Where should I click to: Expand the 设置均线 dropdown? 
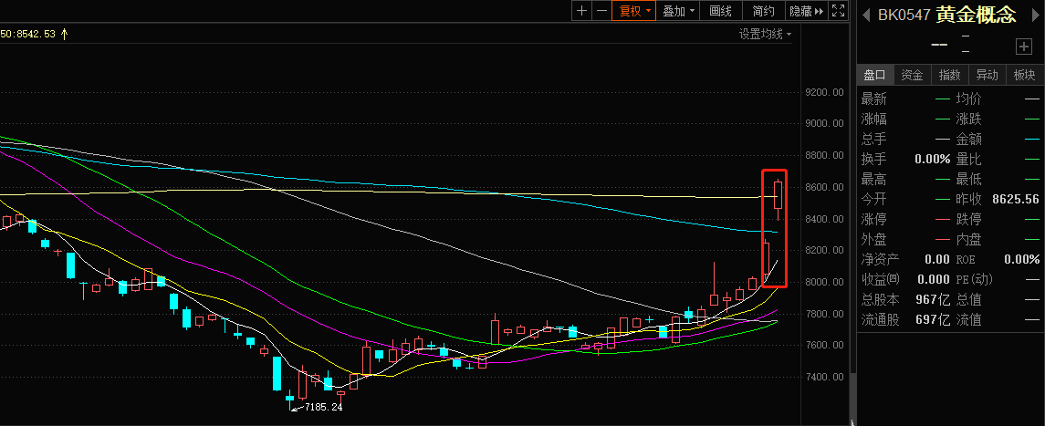pos(765,34)
